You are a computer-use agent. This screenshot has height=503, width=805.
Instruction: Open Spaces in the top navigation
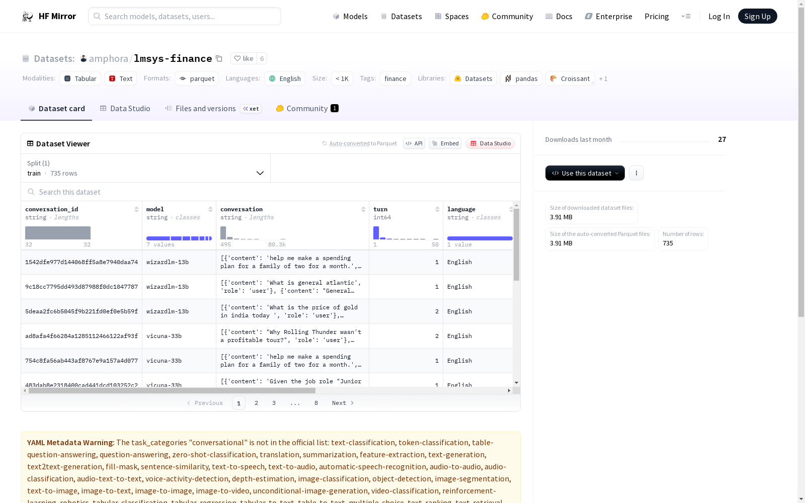452,16
